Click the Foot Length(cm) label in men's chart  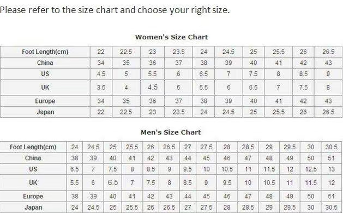[x=33, y=147]
